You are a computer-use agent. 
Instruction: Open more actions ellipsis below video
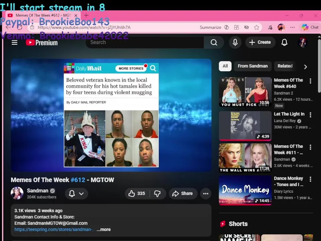[206, 193]
